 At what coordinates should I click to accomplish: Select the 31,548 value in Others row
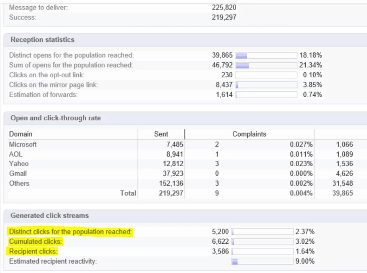(343, 183)
